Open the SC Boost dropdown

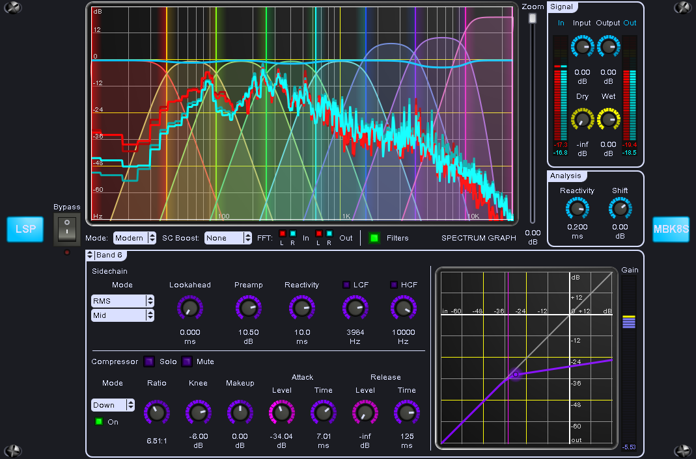(228, 238)
